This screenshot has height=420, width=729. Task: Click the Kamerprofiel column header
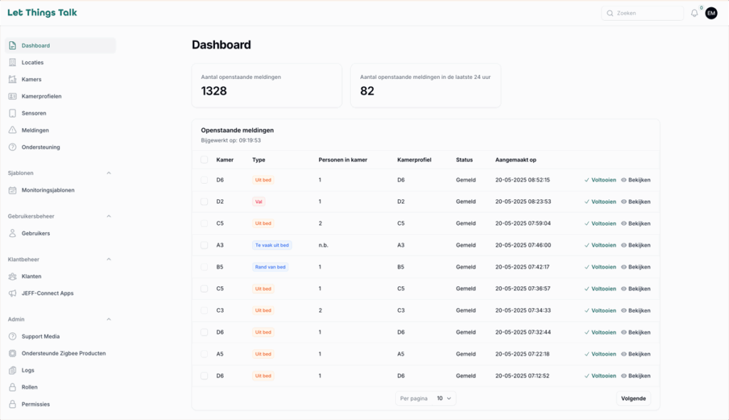[414, 160]
